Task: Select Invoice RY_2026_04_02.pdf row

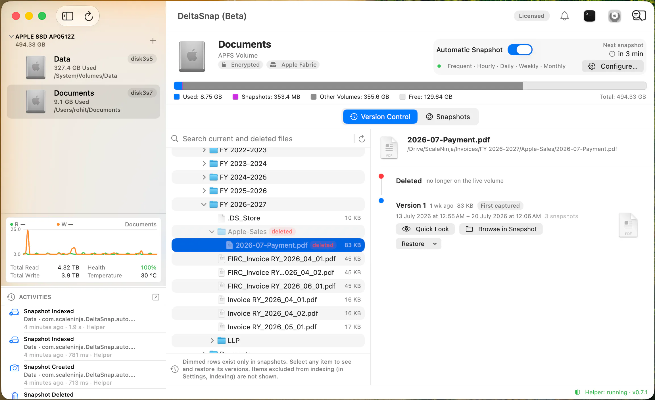Action: [x=268, y=313]
